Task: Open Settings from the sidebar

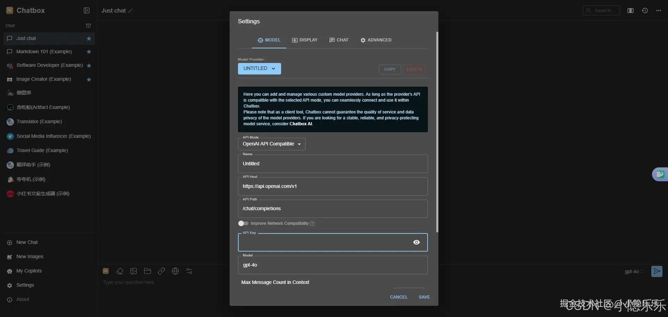Action: [49, 285]
